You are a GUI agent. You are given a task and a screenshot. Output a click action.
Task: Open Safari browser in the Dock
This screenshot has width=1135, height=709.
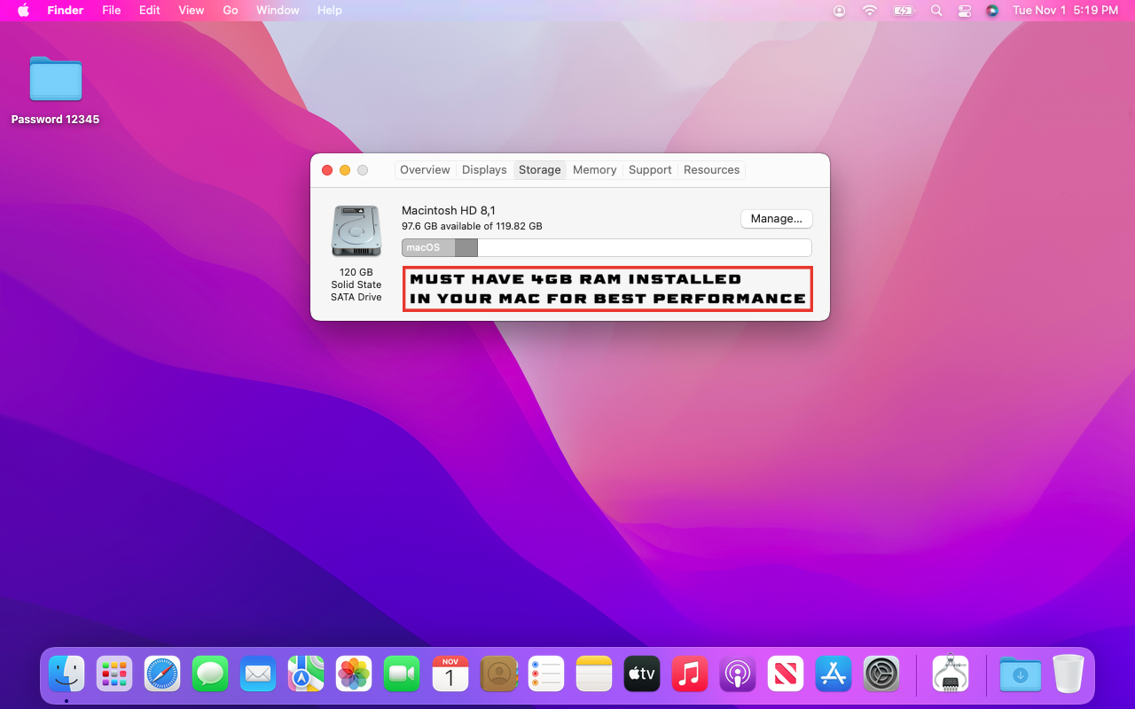162,674
